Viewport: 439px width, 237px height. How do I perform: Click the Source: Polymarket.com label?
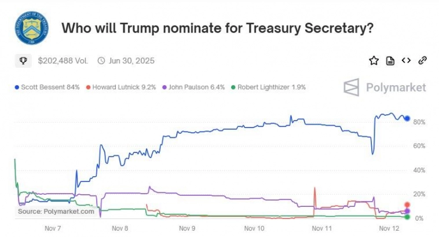[56, 212]
